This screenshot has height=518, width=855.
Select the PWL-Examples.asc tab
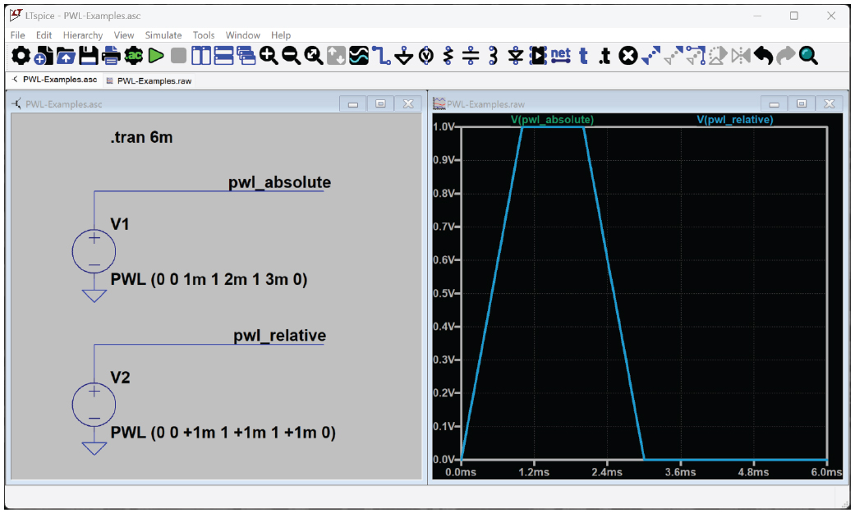tap(59, 80)
